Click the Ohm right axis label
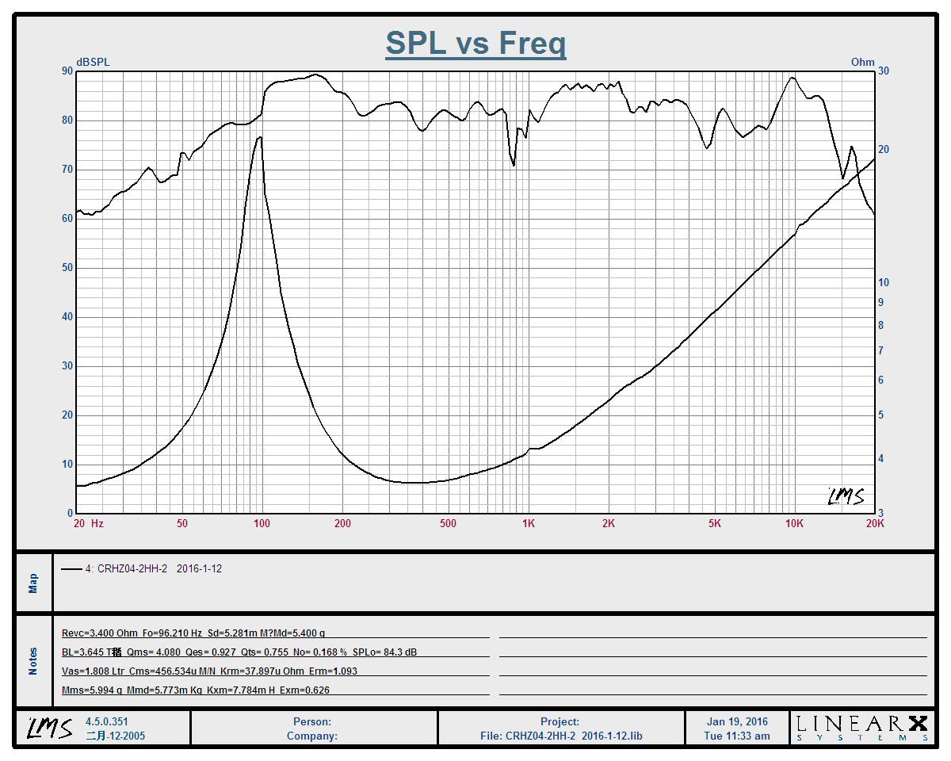951x761 pixels. (862, 62)
